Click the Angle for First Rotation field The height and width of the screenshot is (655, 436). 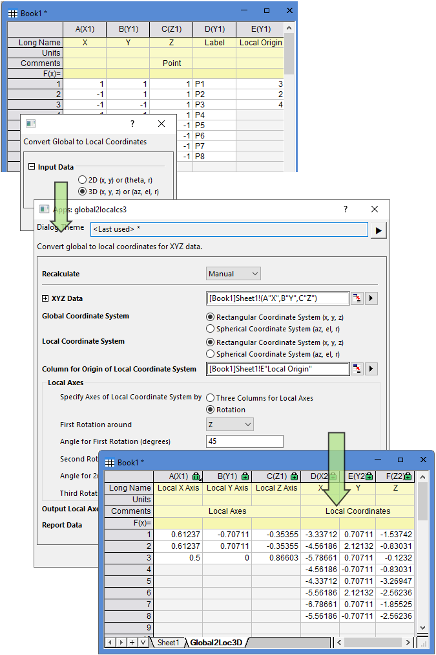point(244,441)
